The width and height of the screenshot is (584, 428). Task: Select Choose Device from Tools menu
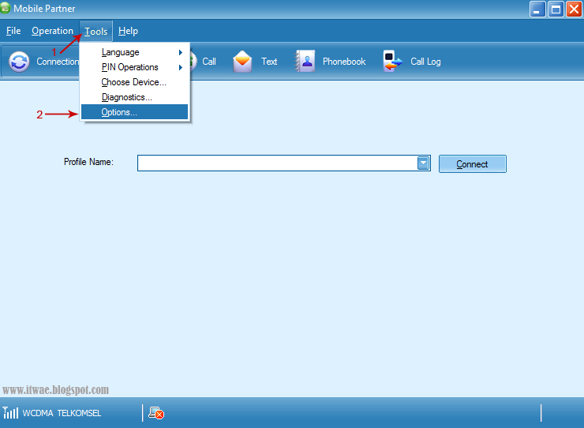134,82
